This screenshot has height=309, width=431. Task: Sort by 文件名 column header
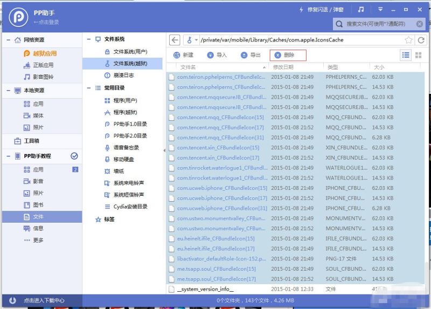188,67
